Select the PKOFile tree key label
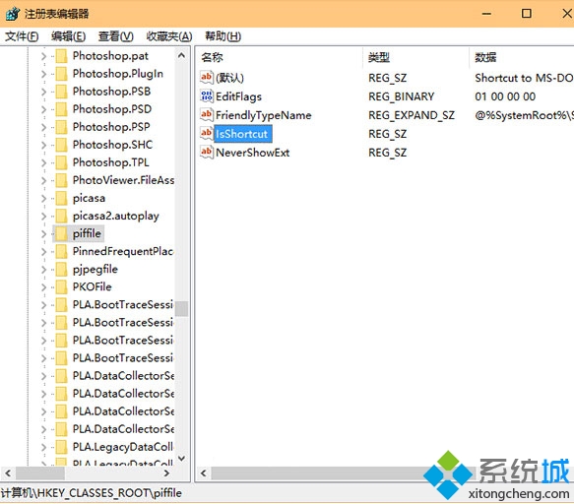Image resolution: width=574 pixels, height=504 pixels. click(x=93, y=287)
